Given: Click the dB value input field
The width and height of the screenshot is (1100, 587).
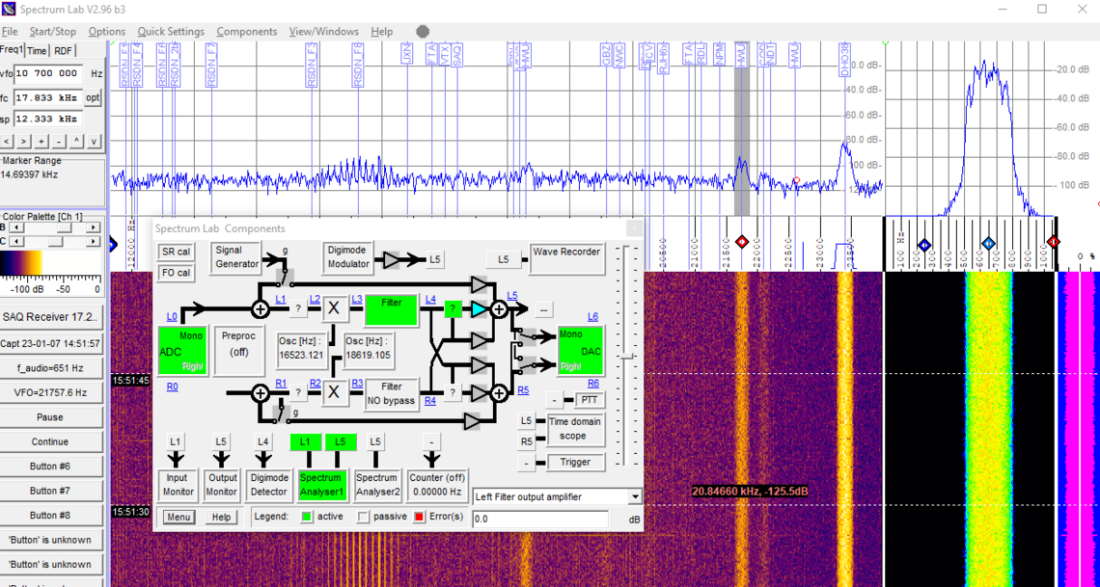Looking at the screenshot, I should coord(540,520).
